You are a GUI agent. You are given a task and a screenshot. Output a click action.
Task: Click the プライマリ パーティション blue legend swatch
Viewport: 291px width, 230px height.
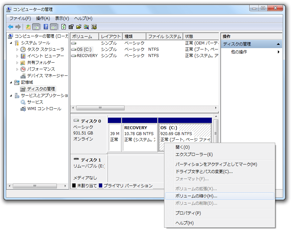coord(101,186)
